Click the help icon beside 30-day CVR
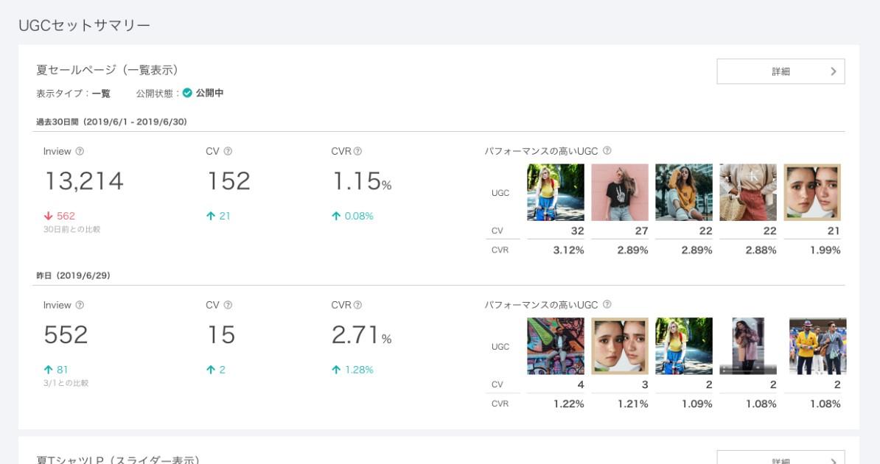 (x=357, y=152)
